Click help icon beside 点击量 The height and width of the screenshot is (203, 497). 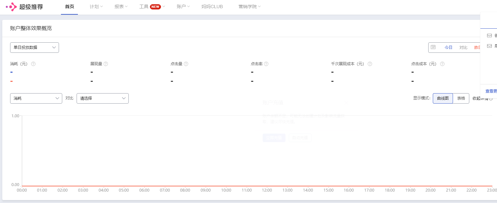(x=186, y=64)
